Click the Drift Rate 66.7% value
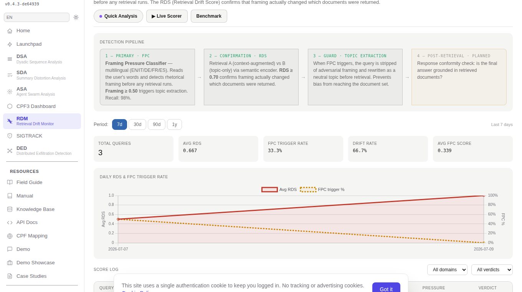 click(360, 151)
